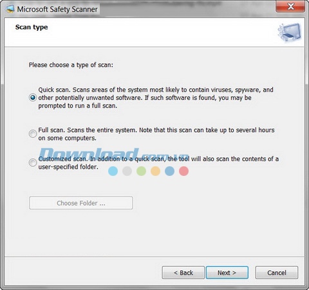Click the Full scan description text
Image resolution: width=309 pixels, height=290 pixels.
click(x=156, y=134)
